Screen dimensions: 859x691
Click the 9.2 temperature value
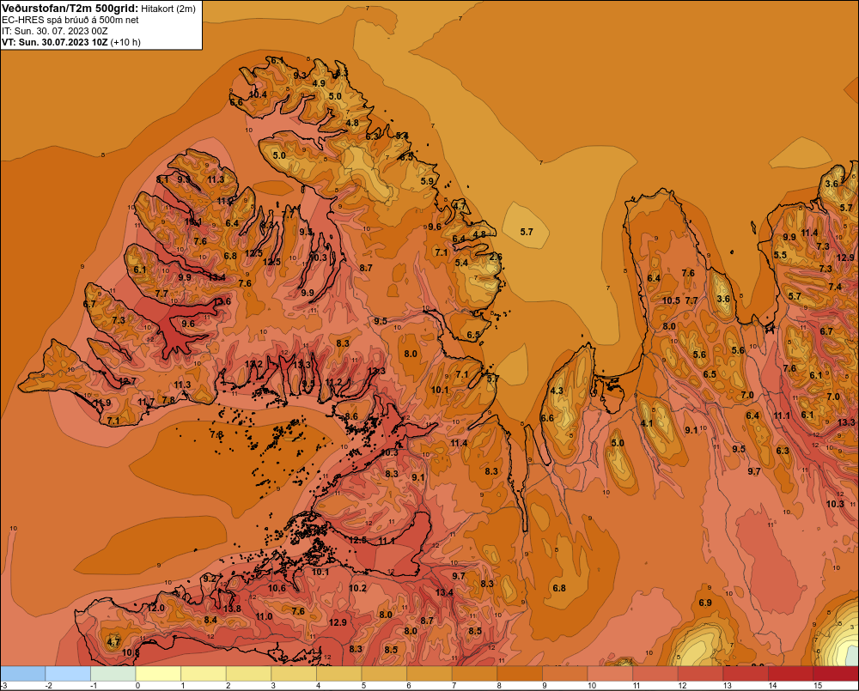[210, 579]
